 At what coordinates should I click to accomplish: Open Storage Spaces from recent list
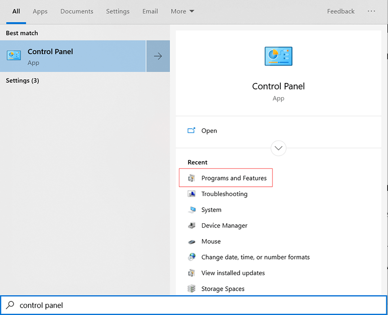(223, 289)
